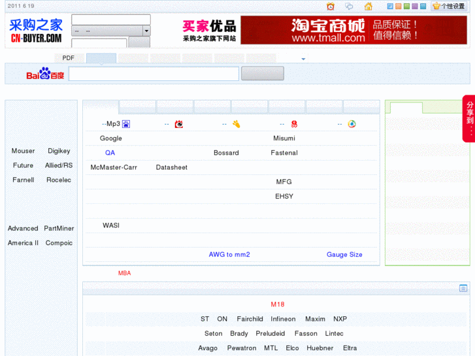Open Mouser in left sidebar
This screenshot has width=475, height=356.
click(23, 151)
